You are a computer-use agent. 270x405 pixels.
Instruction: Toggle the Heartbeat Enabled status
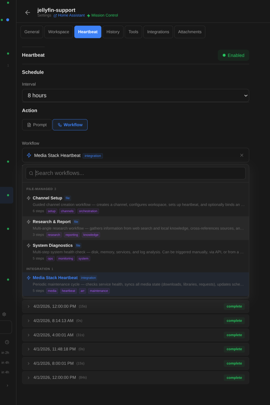233,55
